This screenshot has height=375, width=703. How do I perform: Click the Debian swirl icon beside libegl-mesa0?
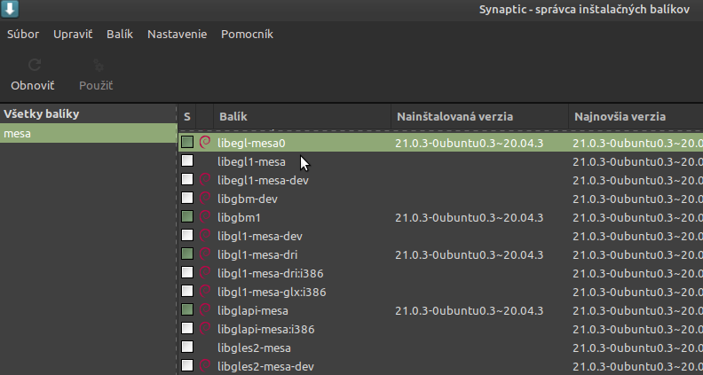tap(205, 143)
